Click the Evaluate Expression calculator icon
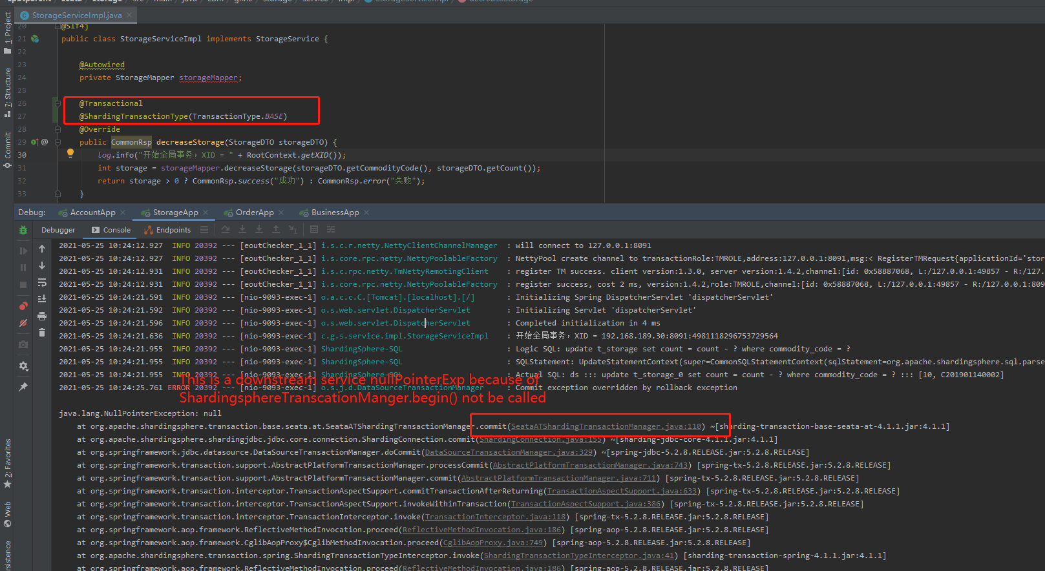Image resolution: width=1045 pixels, height=571 pixels. click(314, 230)
